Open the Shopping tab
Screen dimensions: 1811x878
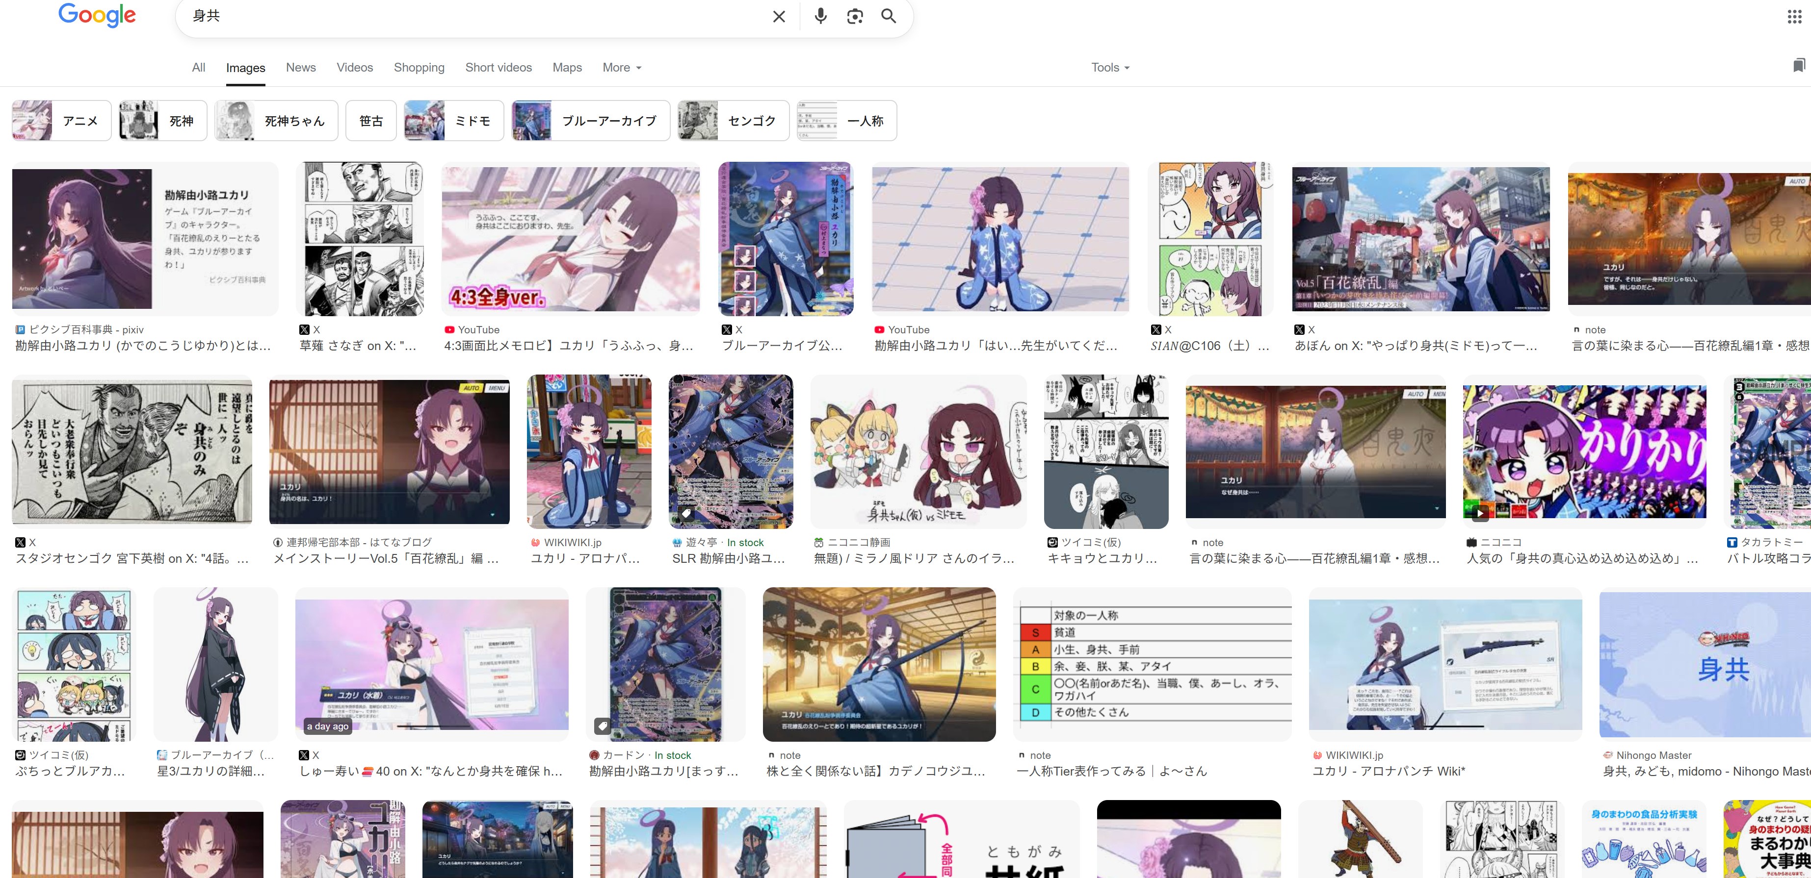(419, 68)
